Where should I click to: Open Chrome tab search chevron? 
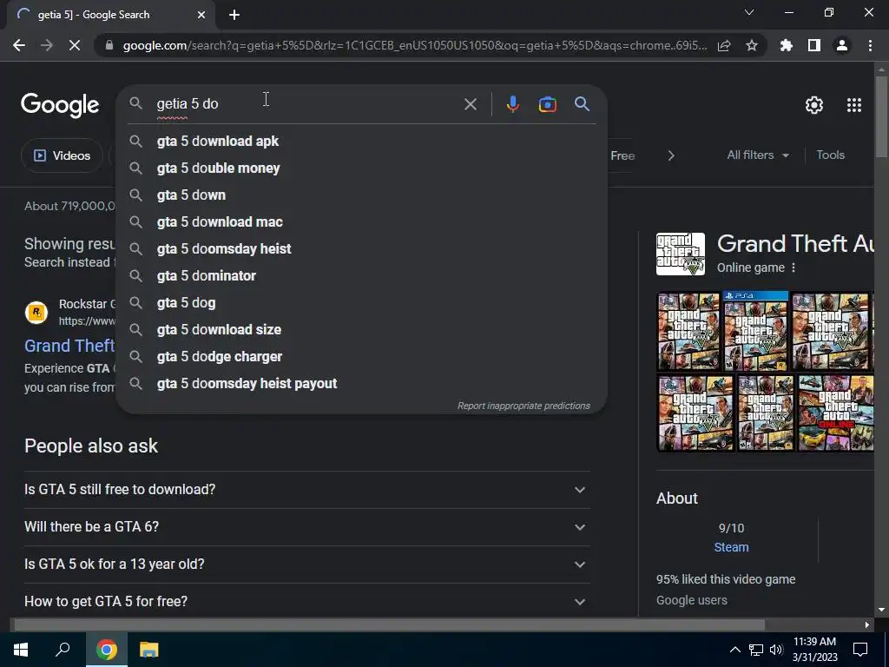[x=749, y=12]
